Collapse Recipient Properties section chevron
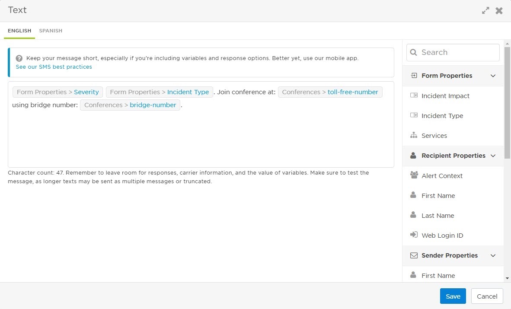The width and height of the screenshot is (511, 309). (x=493, y=156)
